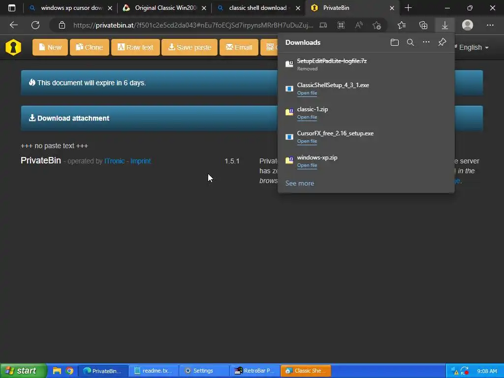Open the tab actions menu icon
504x378 pixels.
click(12, 8)
